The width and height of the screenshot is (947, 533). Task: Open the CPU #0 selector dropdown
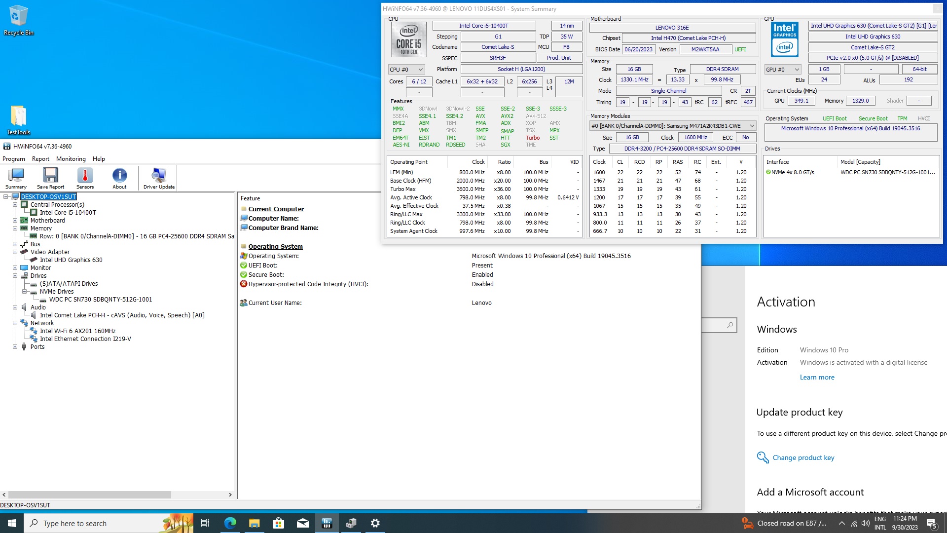(x=406, y=70)
